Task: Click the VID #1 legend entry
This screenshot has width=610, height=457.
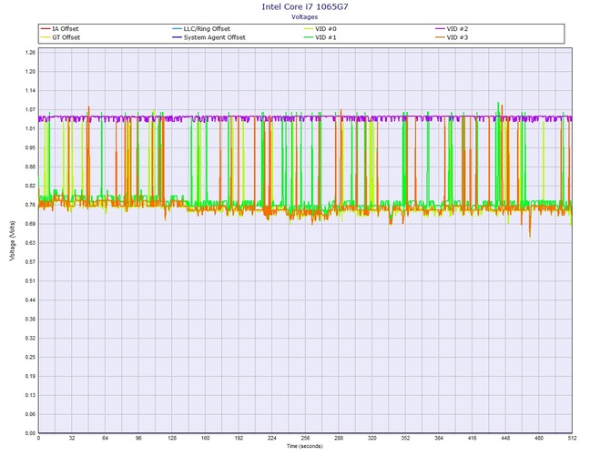Action: [320, 37]
